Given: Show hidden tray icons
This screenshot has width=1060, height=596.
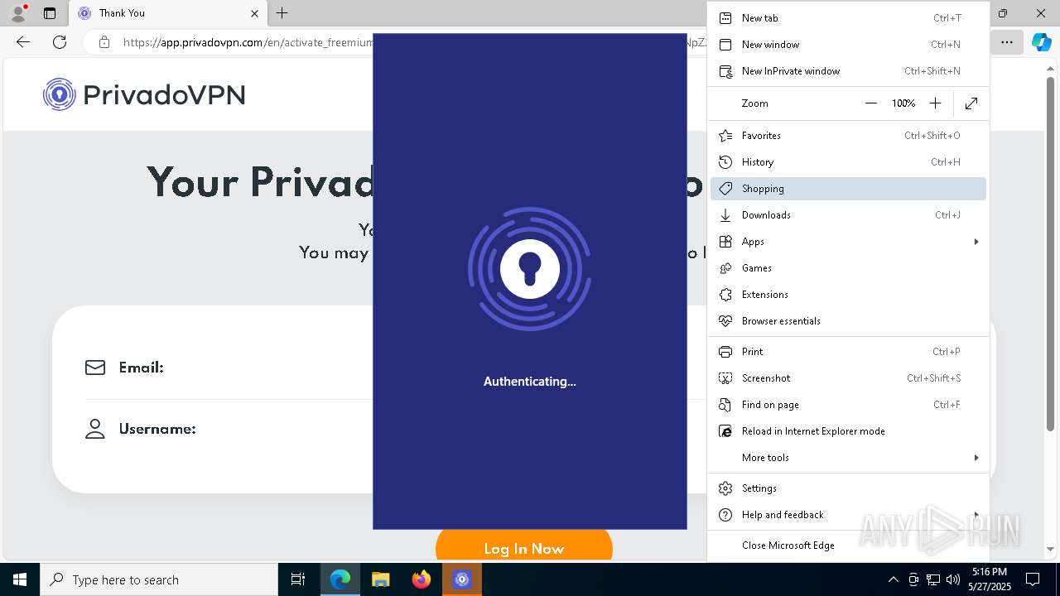Looking at the screenshot, I should coord(893,579).
